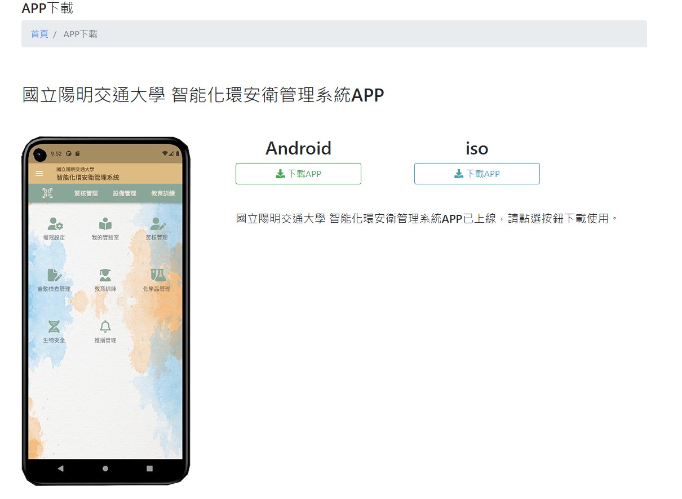This screenshot has width=682, height=499.
Task: Tap the 推播管理 bell icon
Action: click(105, 326)
